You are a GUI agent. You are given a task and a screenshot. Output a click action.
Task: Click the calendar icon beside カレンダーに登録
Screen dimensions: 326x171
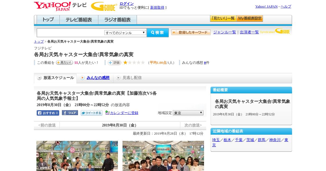click(107, 113)
